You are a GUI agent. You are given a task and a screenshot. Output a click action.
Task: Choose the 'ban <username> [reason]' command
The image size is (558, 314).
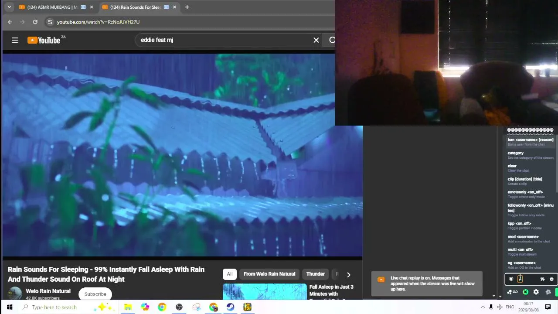[x=531, y=142]
